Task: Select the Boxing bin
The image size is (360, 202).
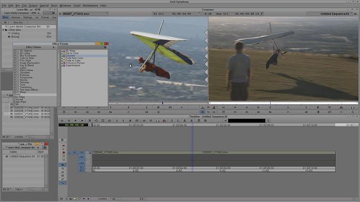Action: [x=15, y=36]
